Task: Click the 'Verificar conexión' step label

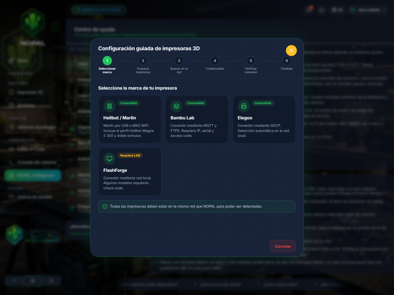Action: point(251,70)
